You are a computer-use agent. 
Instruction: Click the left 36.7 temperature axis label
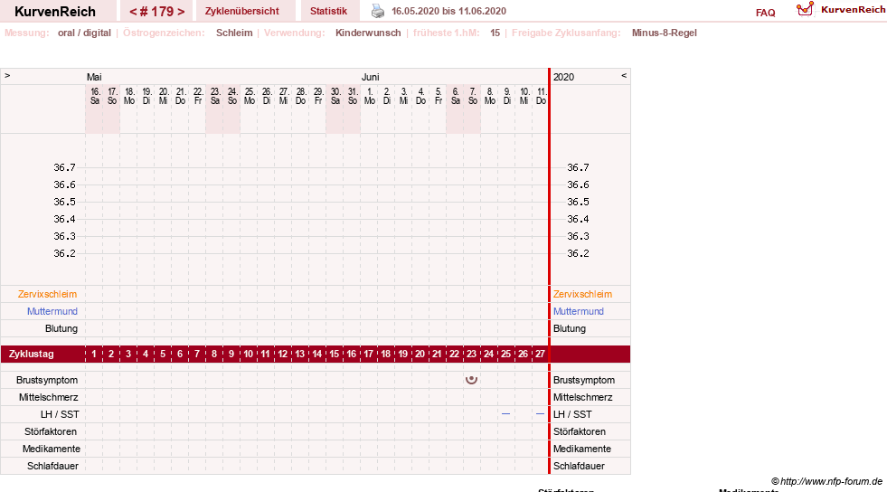(64, 167)
